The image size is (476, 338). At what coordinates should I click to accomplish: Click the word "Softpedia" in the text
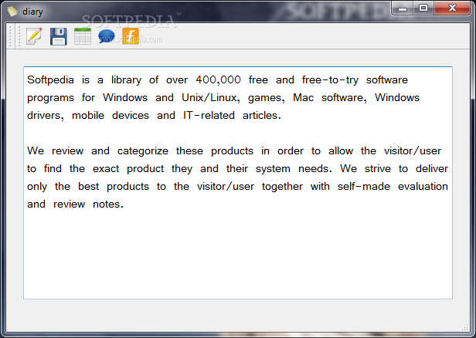pyautogui.click(x=50, y=80)
